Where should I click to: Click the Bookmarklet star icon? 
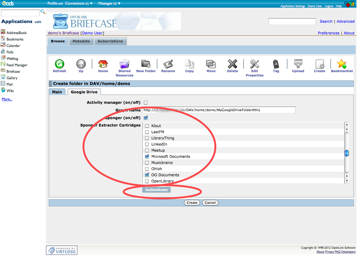click(x=341, y=64)
